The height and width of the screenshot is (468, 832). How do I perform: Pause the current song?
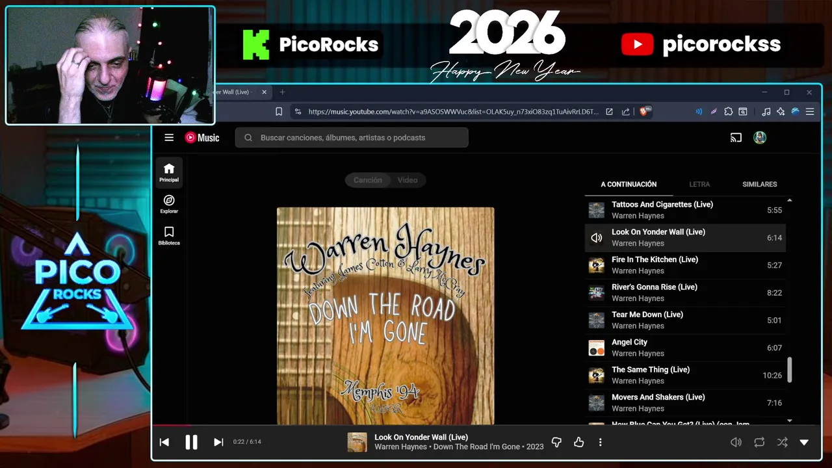click(x=191, y=442)
